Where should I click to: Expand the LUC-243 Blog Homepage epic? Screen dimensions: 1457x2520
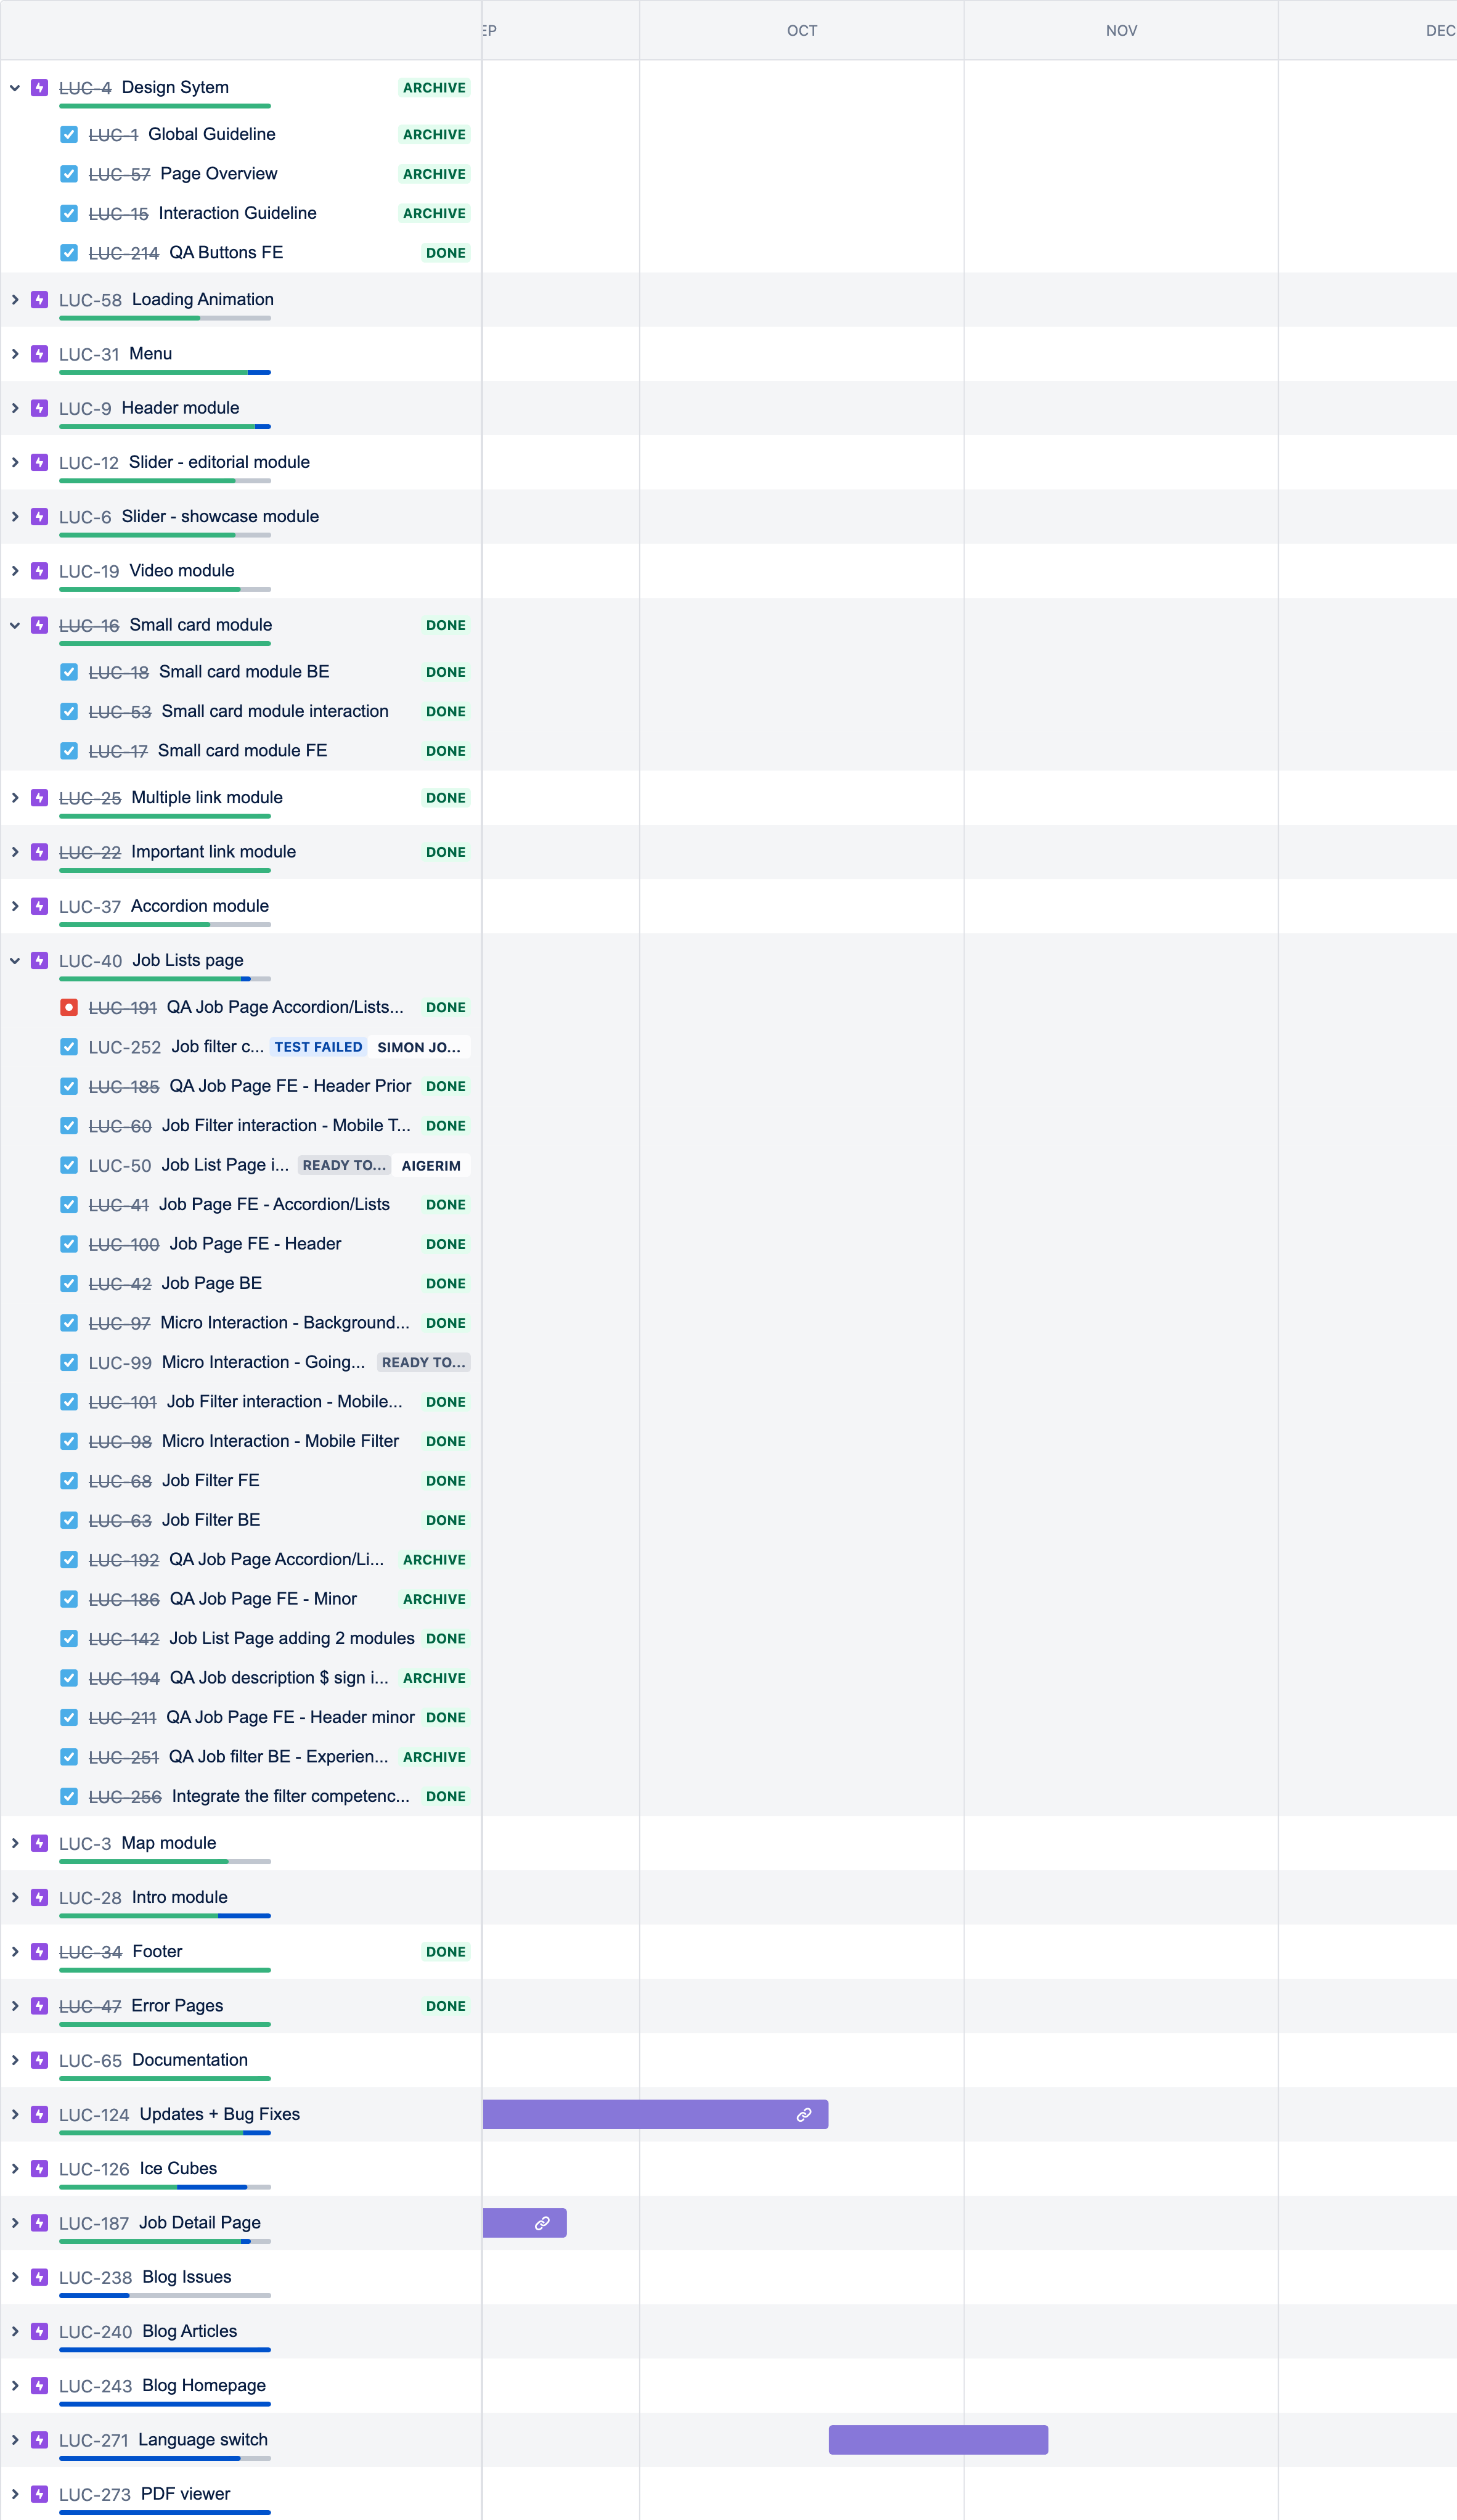click(15, 2386)
